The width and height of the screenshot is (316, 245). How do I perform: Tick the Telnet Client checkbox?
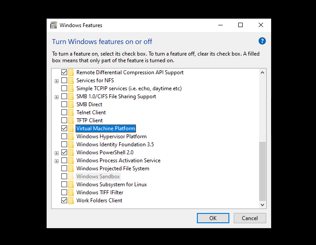click(x=64, y=112)
